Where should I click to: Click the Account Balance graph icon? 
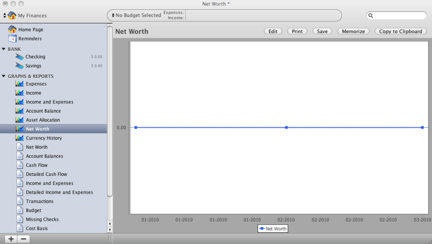19,111
